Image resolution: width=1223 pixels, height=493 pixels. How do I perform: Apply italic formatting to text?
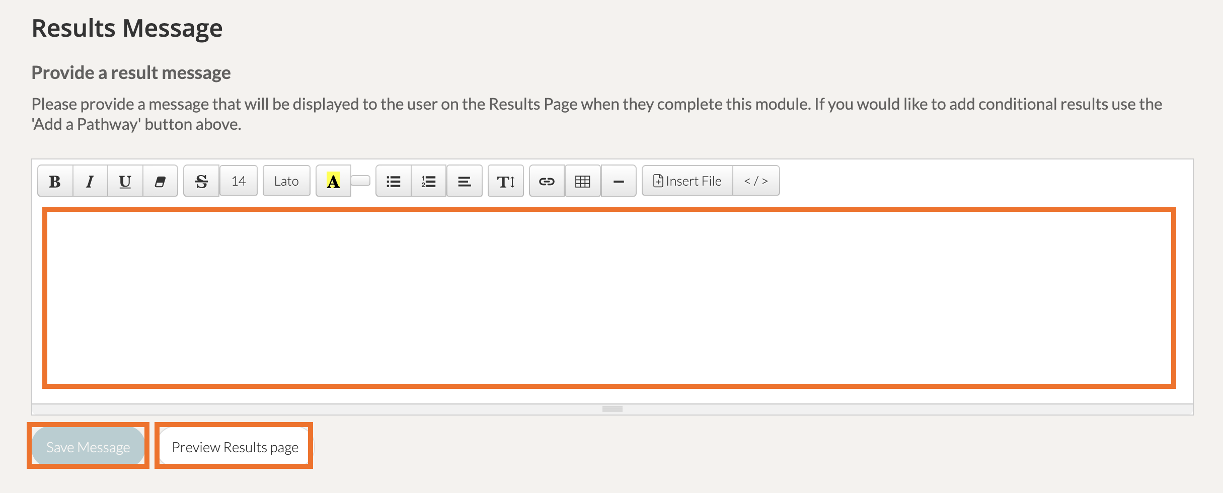(90, 181)
